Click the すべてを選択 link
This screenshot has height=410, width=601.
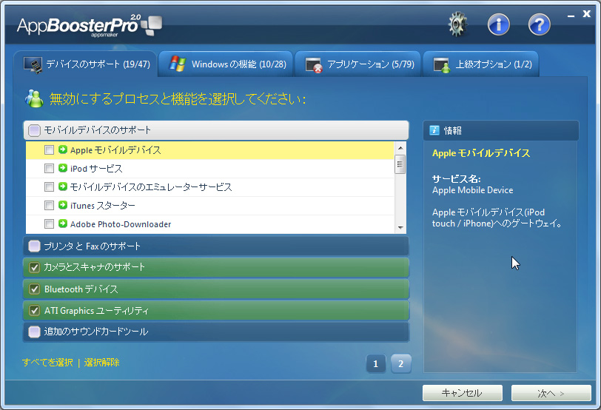[x=47, y=362]
